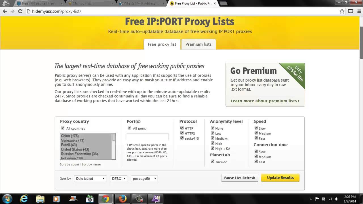Screen dimensions: 363x204
Task: Click the HP taskbar icon
Action: click(90, 199)
